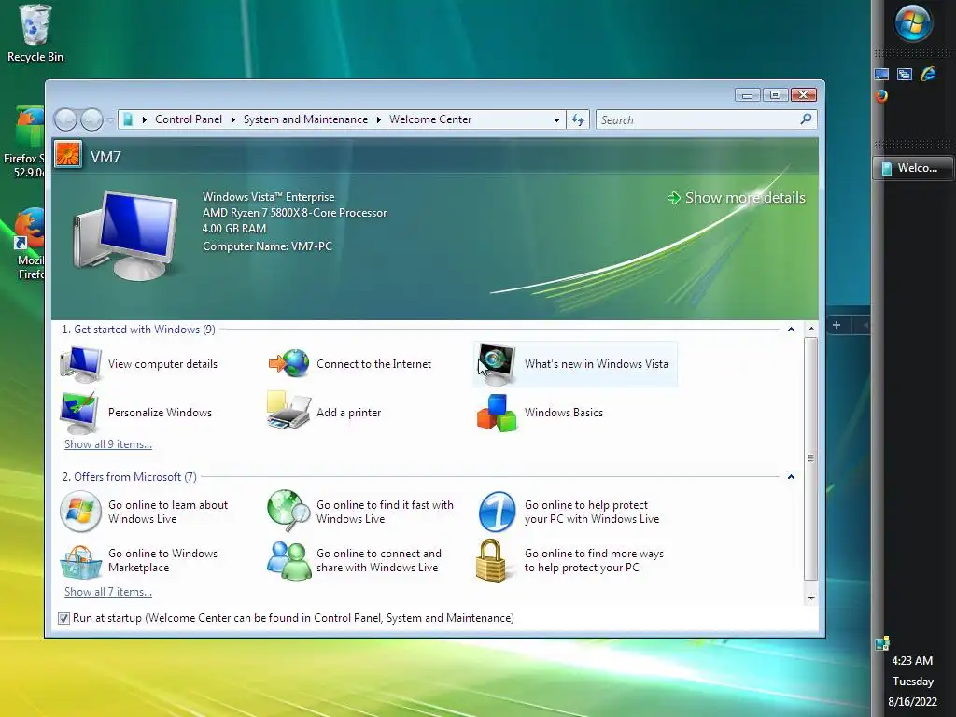Click Connect to the Internet text

tap(373, 364)
